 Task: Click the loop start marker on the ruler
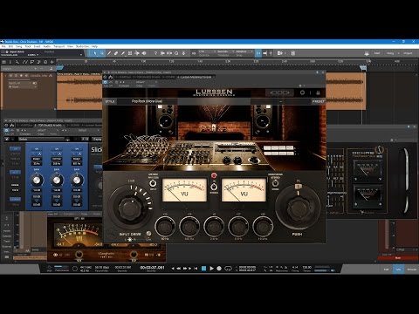click(60, 67)
